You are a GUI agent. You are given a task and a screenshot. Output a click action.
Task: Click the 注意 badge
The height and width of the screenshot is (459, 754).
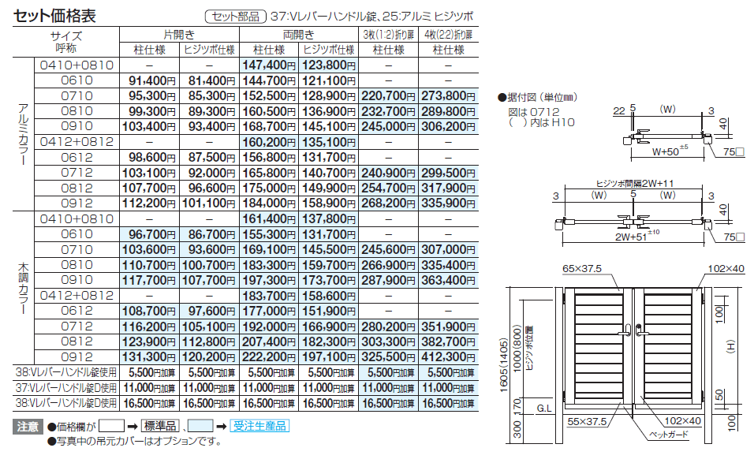[x=28, y=427]
